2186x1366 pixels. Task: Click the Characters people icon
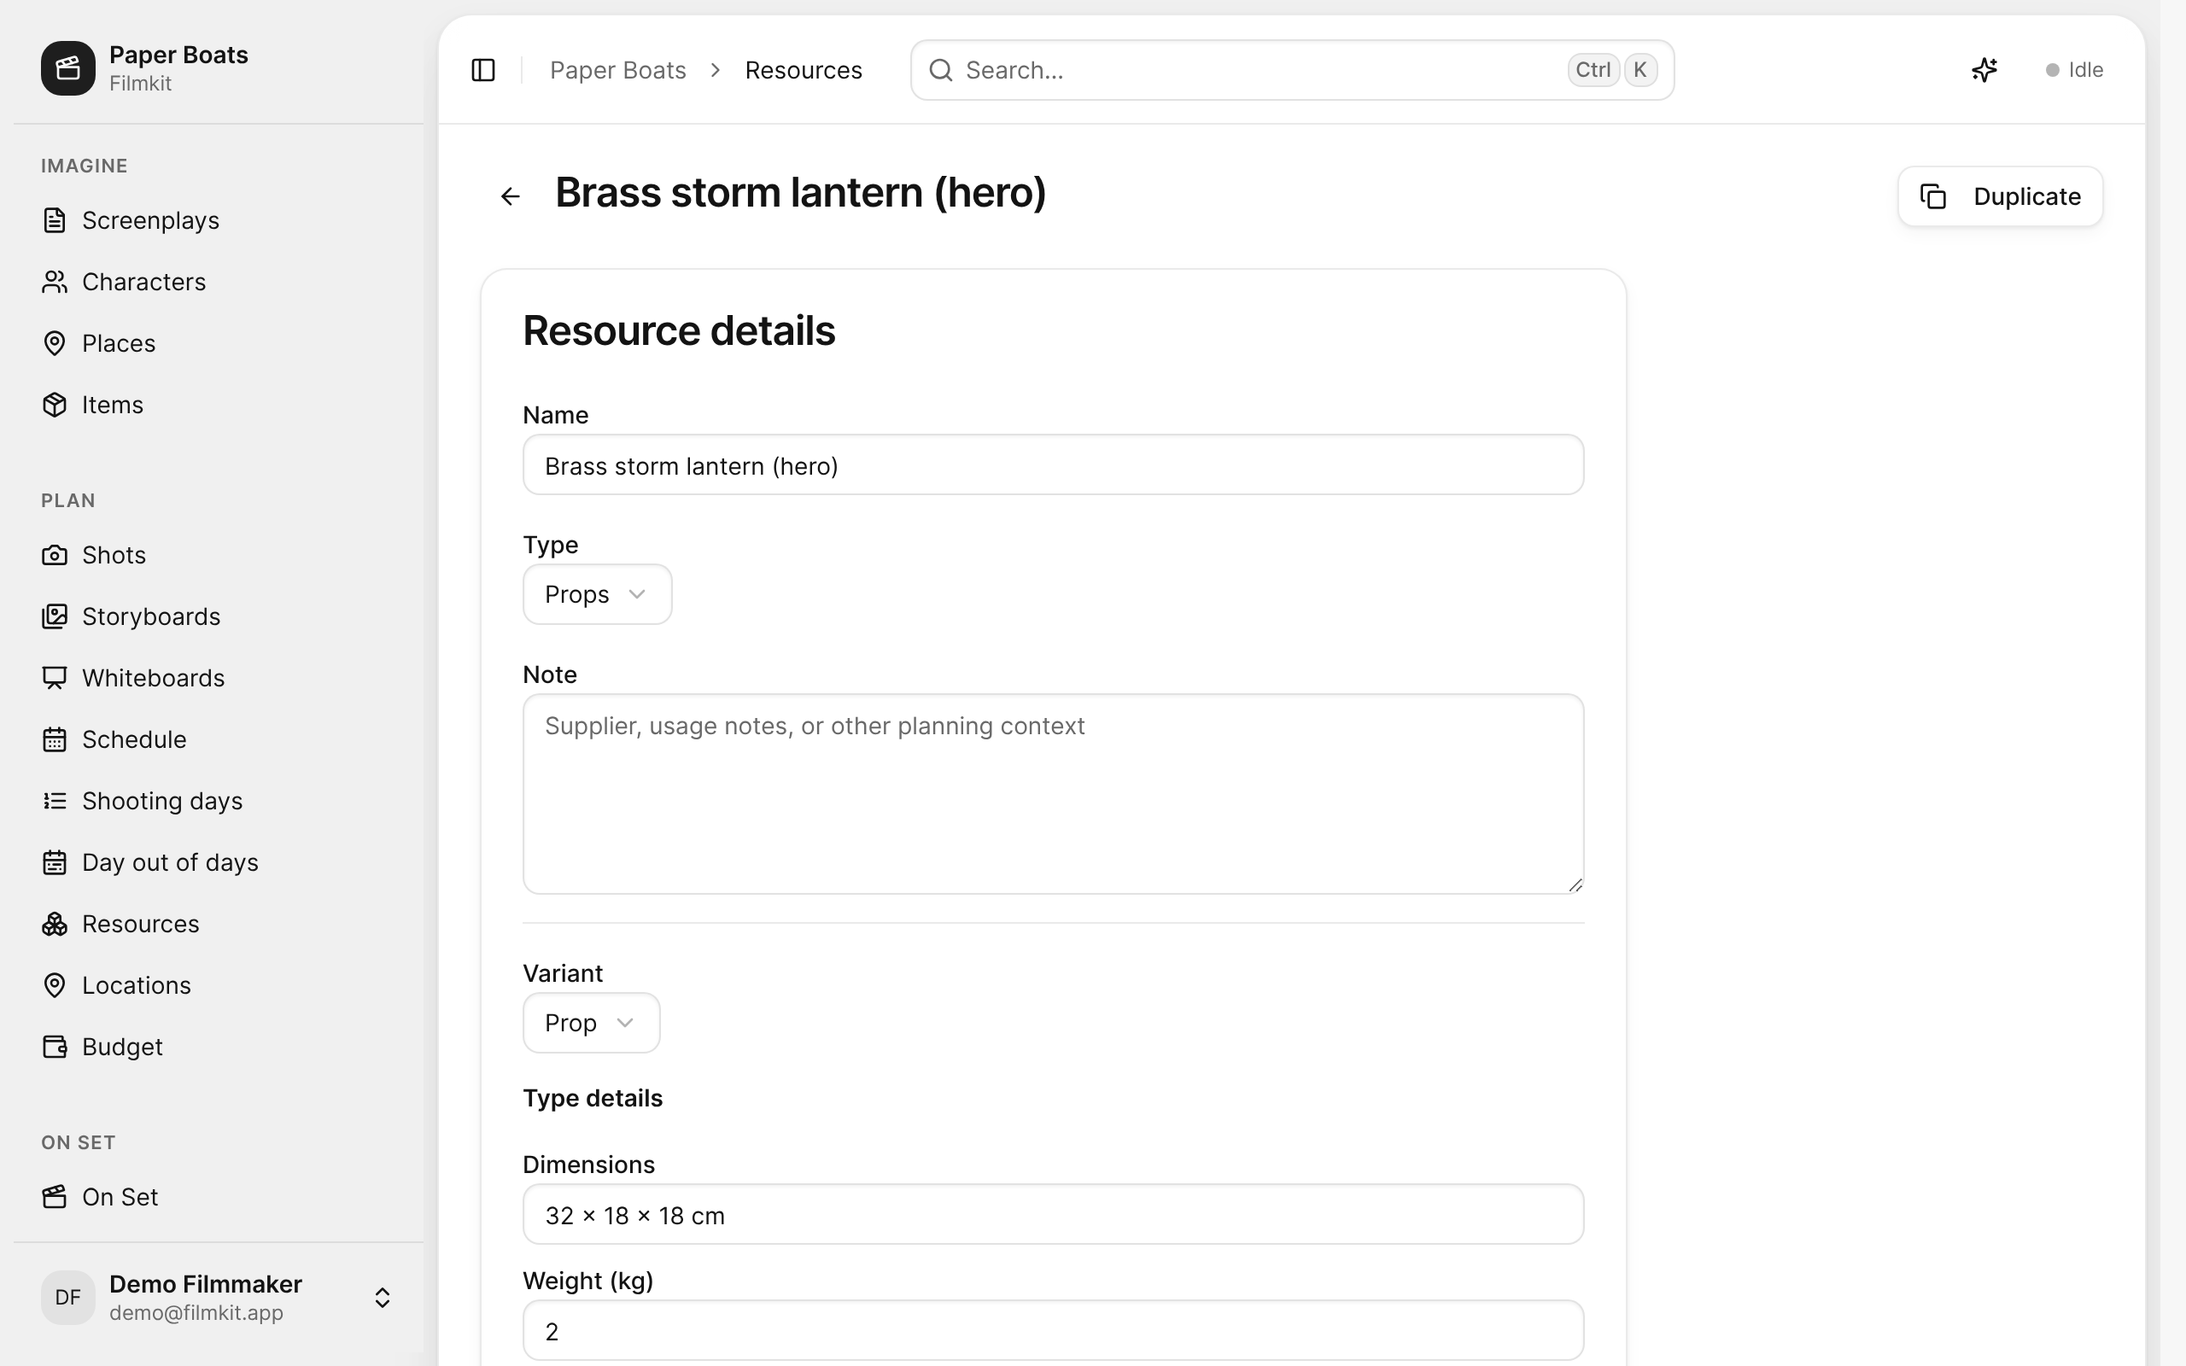pyautogui.click(x=54, y=282)
